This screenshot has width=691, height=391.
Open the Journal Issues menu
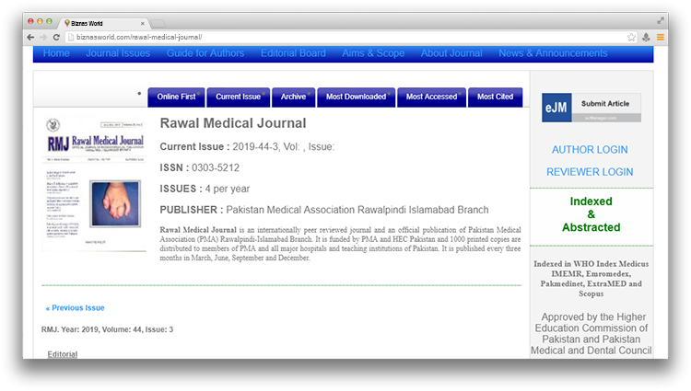point(118,53)
